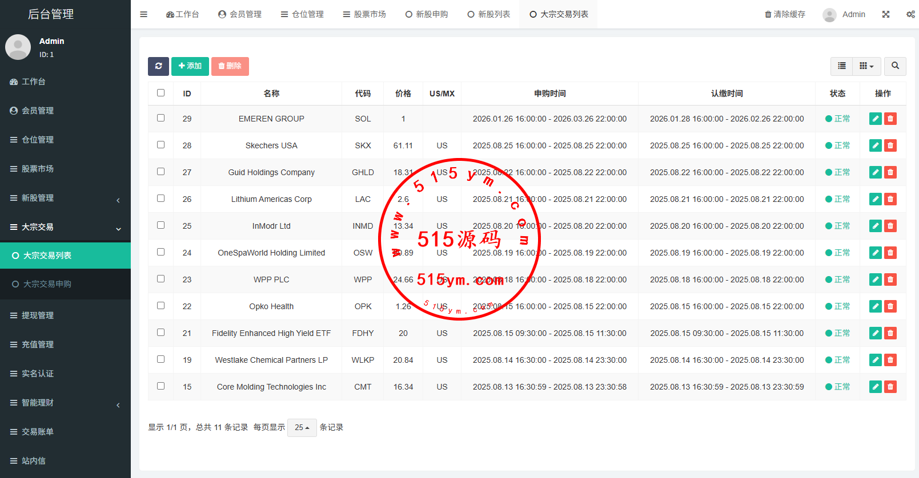Screen dimensions: 919x478
Task: Open the 25 records per page dropdown
Action: click(x=302, y=427)
